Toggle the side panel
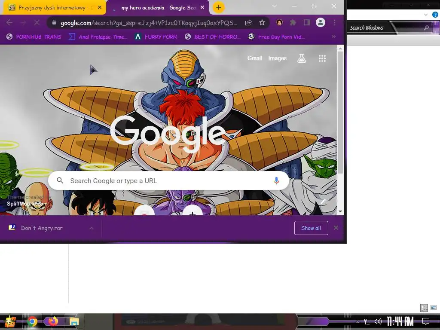The image size is (440, 330). (x=307, y=22)
